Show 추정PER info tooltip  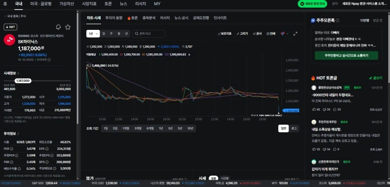(x=16, y=155)
